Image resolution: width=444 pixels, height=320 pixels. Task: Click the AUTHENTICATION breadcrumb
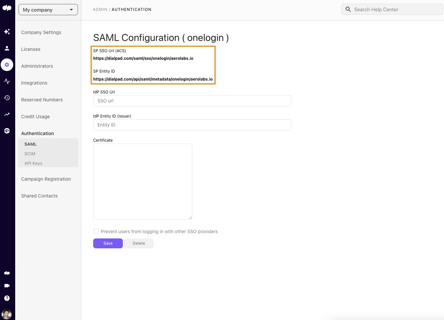[131, 10]
